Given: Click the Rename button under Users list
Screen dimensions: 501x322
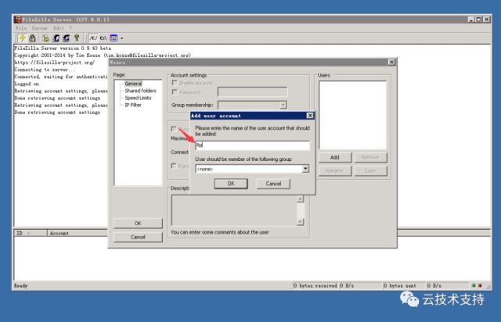Looking at the screenshot, I should tap(334, 171).
